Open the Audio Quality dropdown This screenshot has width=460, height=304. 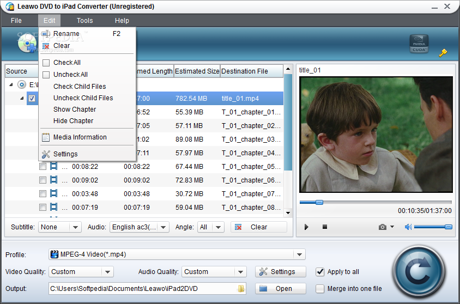(x=214, y=272)
